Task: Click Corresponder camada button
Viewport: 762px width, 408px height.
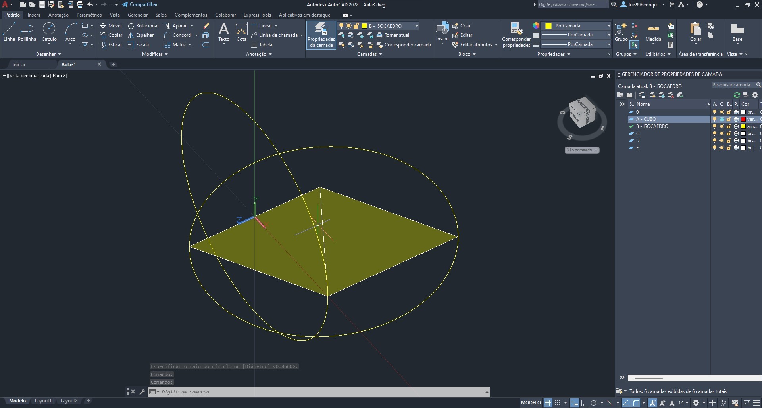Action: [404, 45]
